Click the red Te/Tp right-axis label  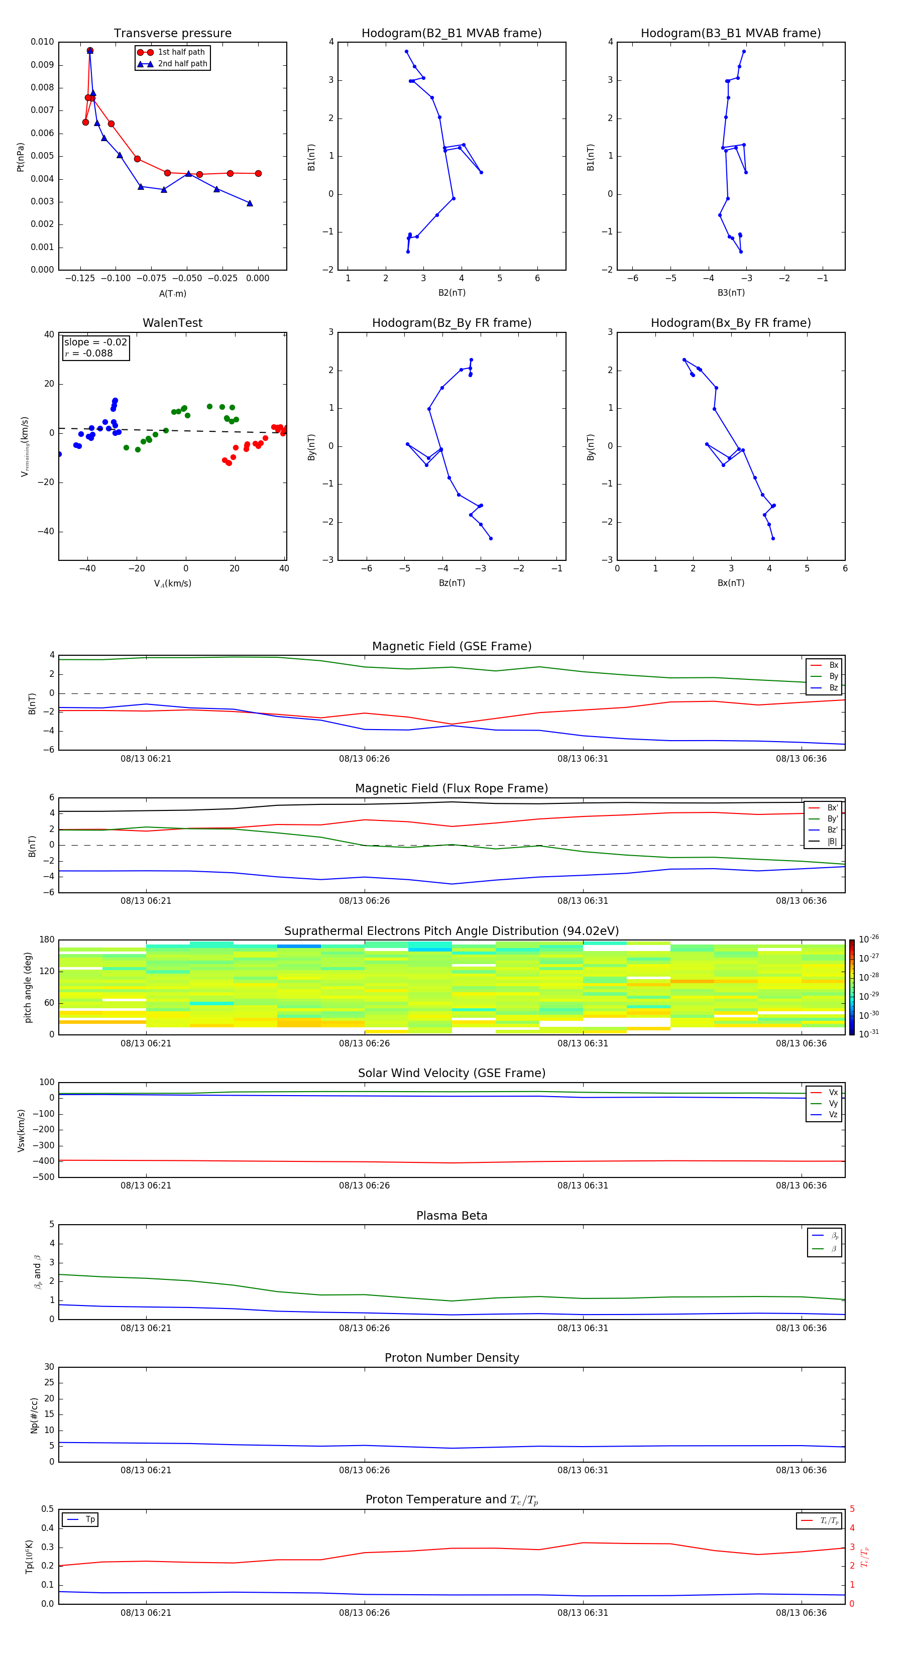[x=865, y=1557]
